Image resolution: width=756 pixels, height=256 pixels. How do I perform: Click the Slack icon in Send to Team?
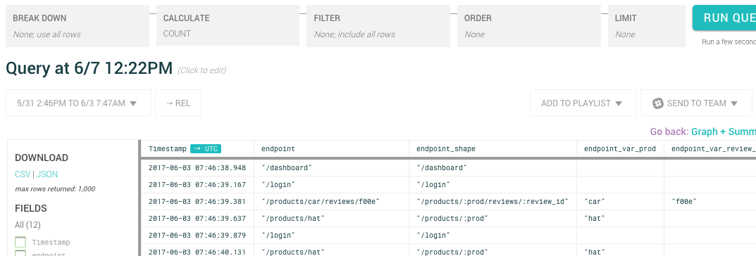click(x=658, y=103)
